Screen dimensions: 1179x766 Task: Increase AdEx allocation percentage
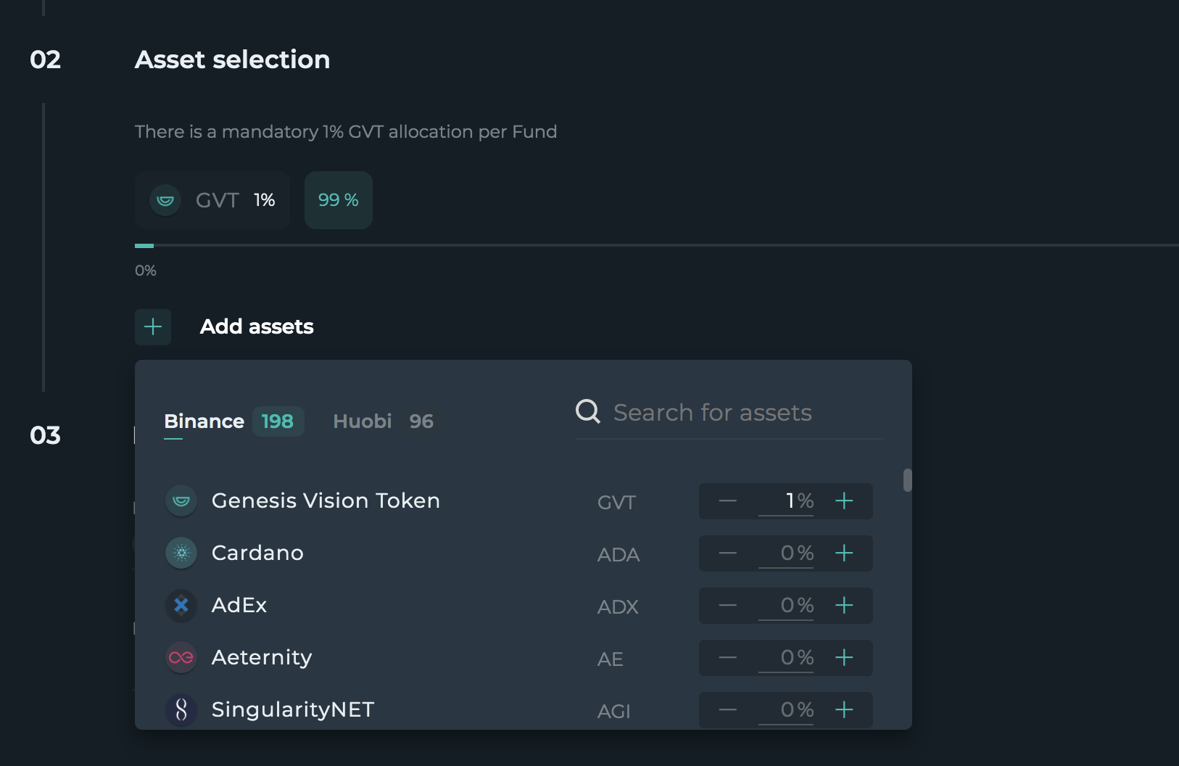844,606
